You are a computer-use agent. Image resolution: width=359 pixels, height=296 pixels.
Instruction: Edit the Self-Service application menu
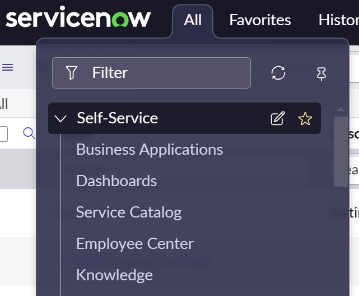click(x=278, y=118)
